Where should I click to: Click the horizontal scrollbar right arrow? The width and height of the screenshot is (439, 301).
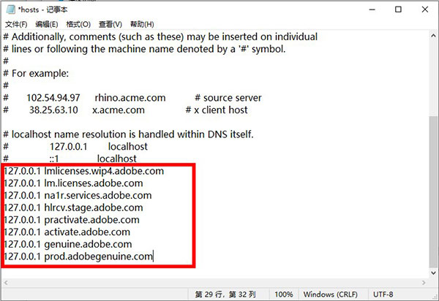pos(424,283)
